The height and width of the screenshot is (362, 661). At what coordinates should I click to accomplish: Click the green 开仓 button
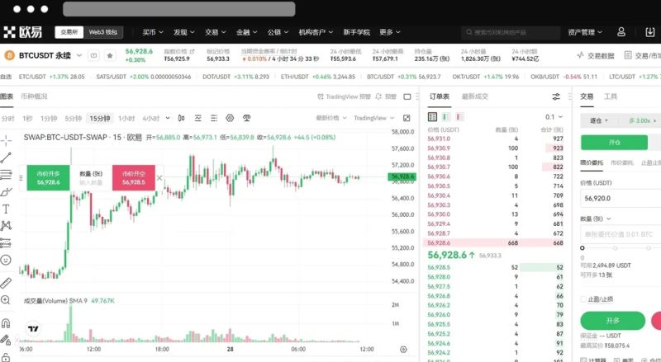614,143
